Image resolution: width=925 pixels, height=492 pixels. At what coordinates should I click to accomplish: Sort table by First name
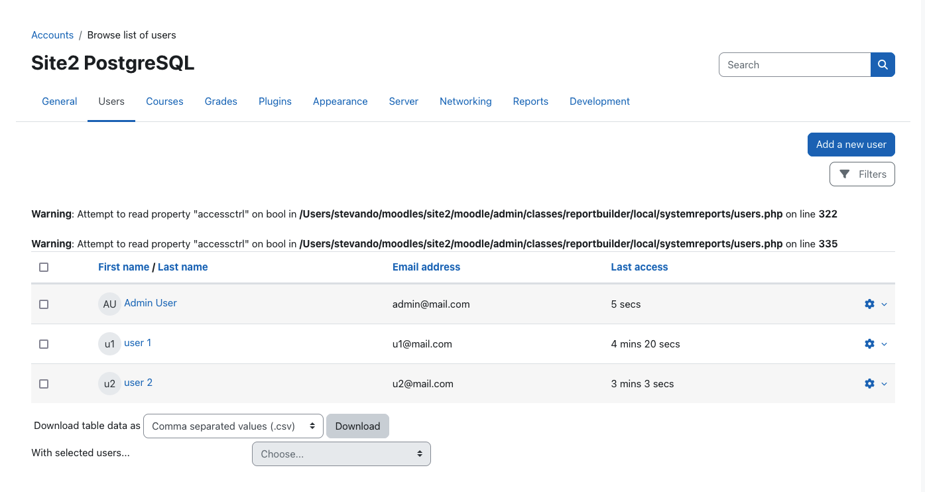click(123, 267)
